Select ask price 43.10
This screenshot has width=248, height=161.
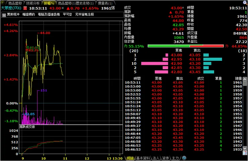195,59
